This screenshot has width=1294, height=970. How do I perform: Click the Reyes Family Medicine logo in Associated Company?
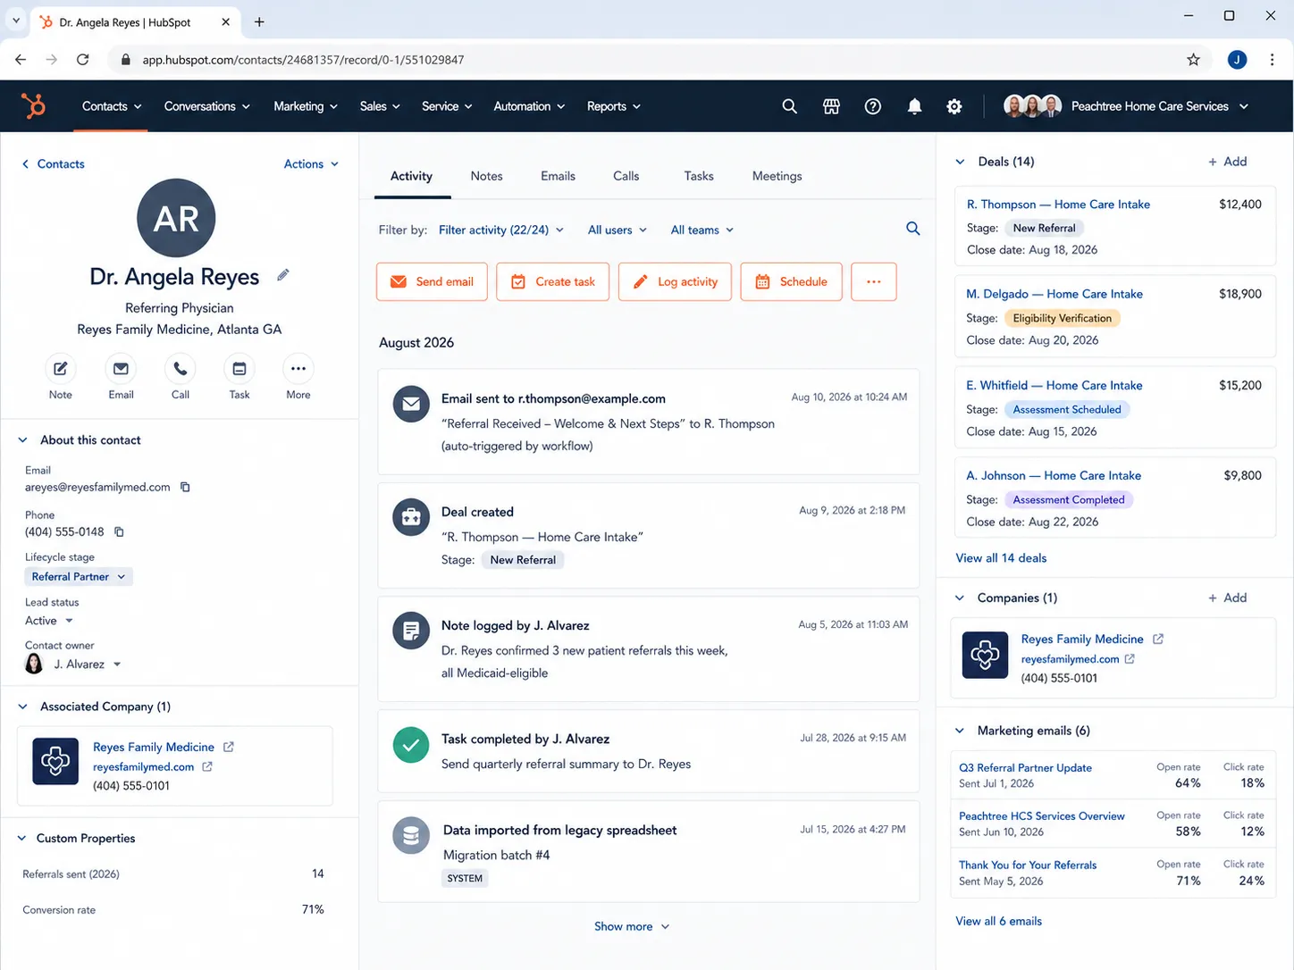point(55,761)
